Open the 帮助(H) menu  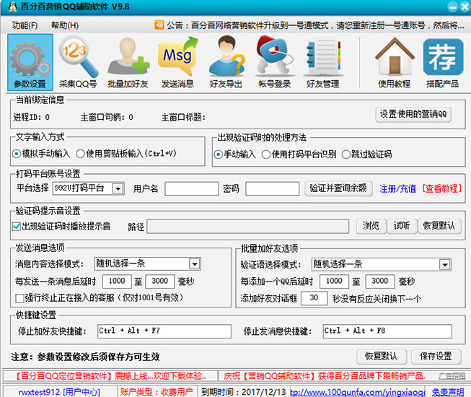tap(65, 25)
